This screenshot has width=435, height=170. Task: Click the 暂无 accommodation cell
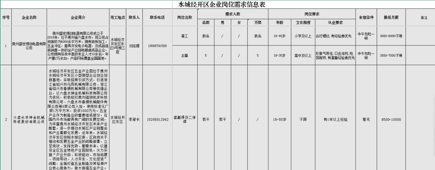pyautogui.click(x=366, y=119)
